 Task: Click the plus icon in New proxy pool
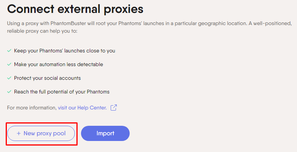[19, 133]
